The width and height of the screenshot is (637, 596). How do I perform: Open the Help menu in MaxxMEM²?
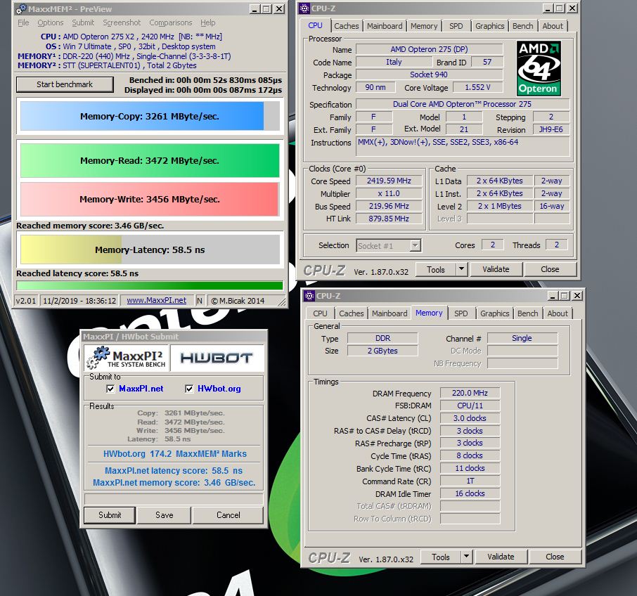(x=207, y=22)
